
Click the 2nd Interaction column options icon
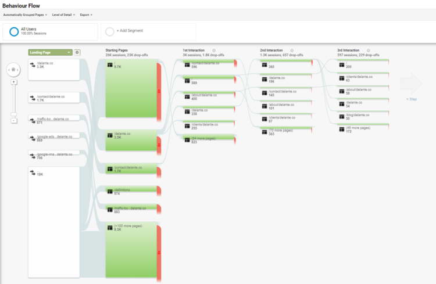point(292,51)
